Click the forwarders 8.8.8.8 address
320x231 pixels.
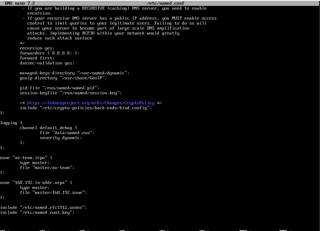coord(61,53)
